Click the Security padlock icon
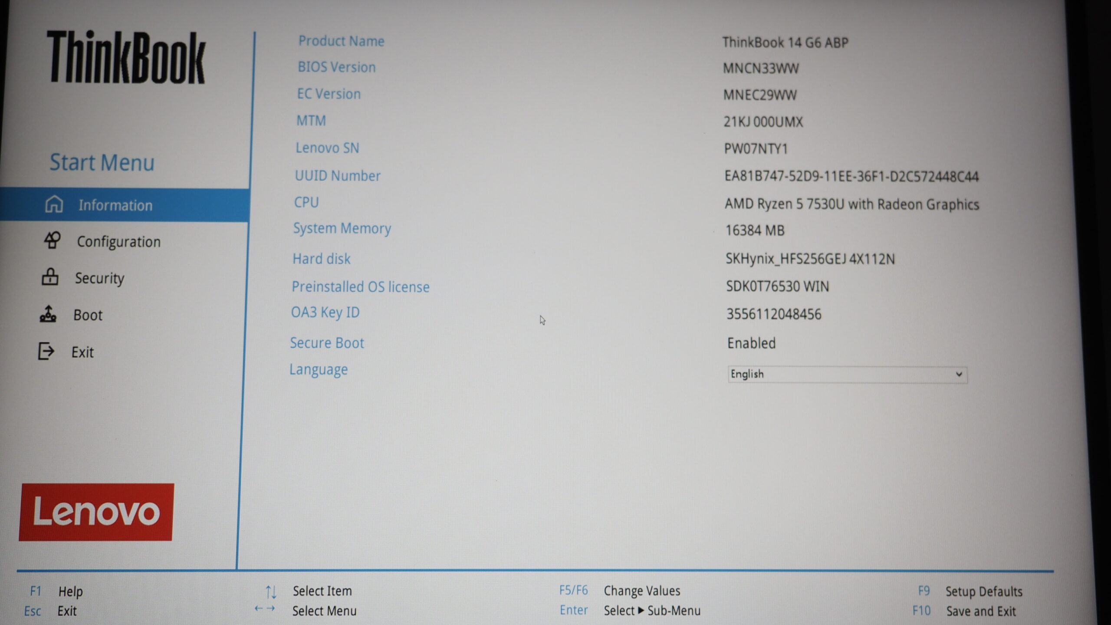Image resolution: width=1111 pixels, height=625 pixels. click(50, 277)
